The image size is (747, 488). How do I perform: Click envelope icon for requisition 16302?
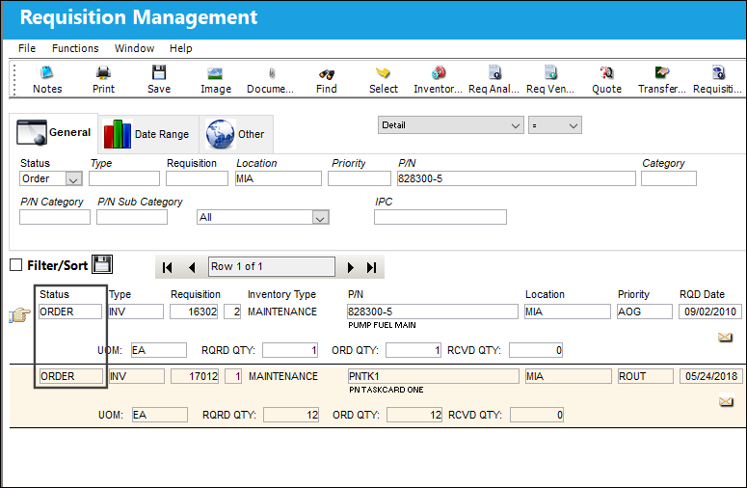[725, 338]
